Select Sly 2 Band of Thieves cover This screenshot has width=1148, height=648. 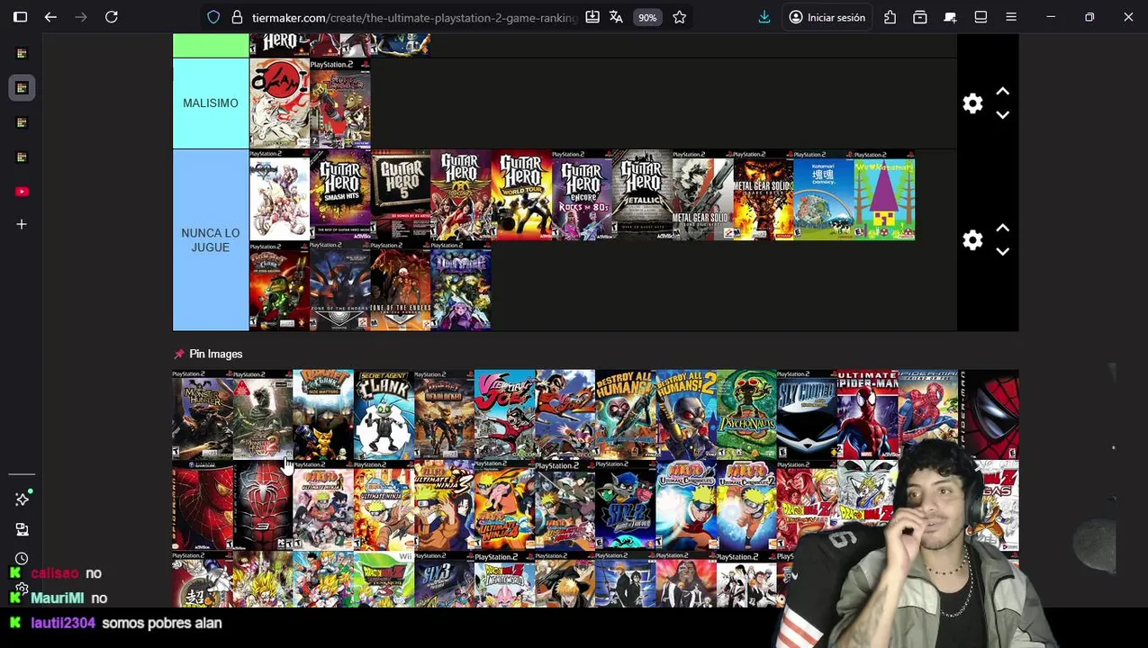(x=625, y=506)
